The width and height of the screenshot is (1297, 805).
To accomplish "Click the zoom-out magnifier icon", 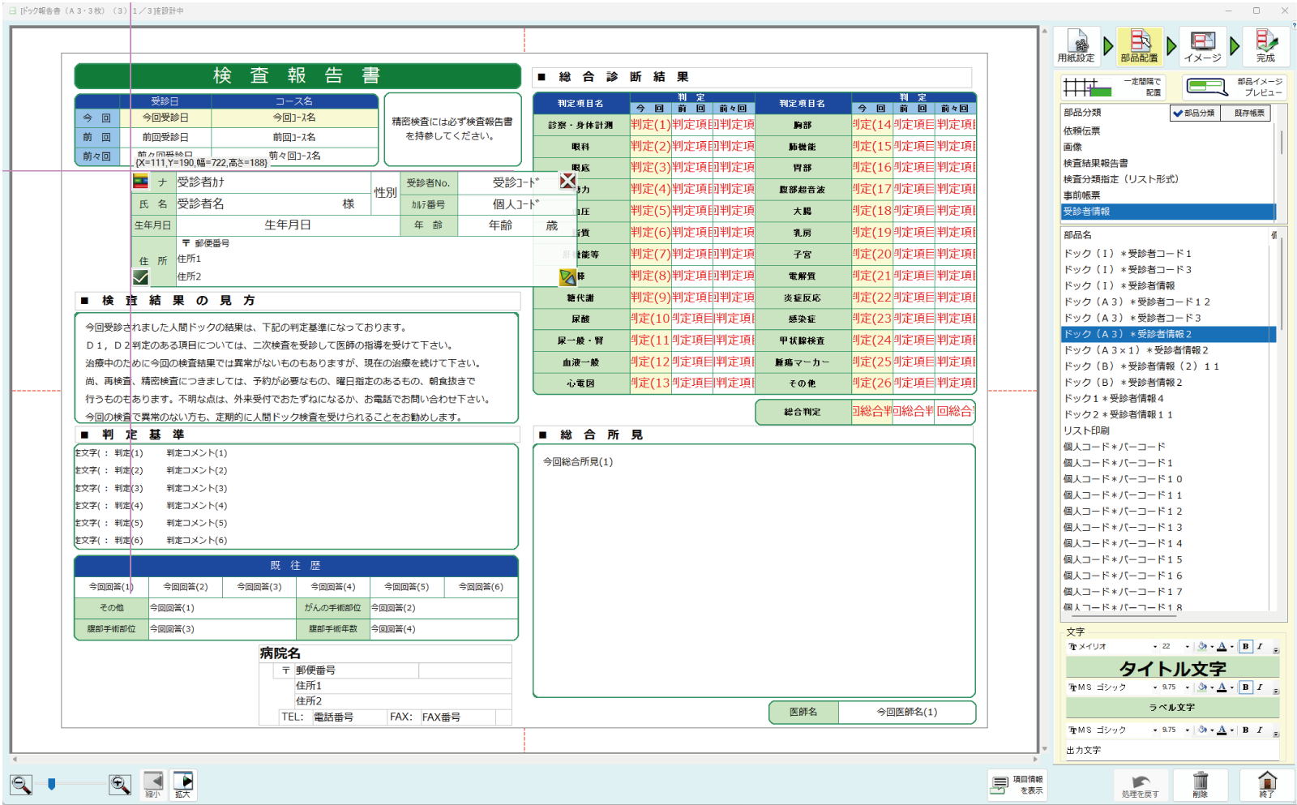I will [22, 784].
